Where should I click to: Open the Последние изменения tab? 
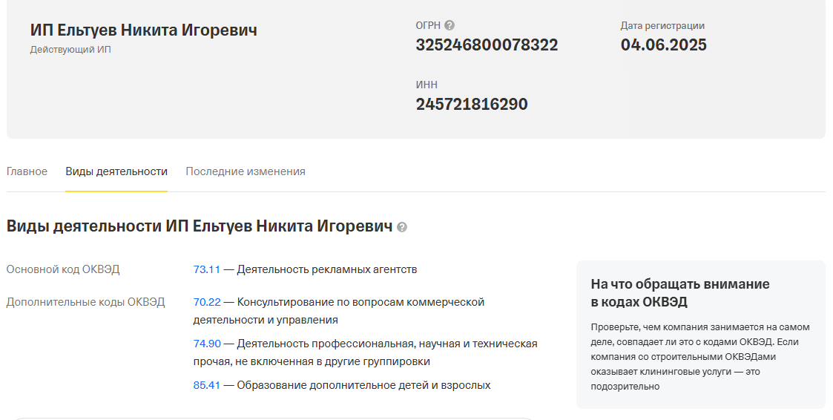pos(246,171)
